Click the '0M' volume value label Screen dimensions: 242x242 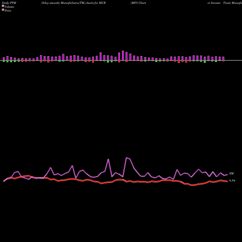(231, 174)
